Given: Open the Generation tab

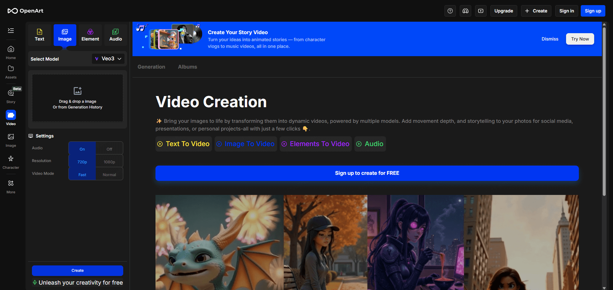Looking at the screenshot, I should tap(151, 67).
